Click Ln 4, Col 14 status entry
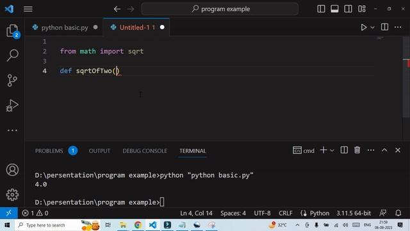 tap(196, 213)
